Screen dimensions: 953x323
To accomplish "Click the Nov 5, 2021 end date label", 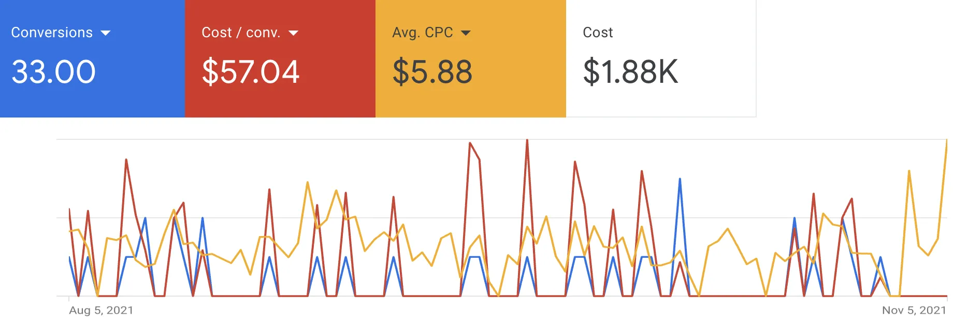I will [914, 310].
